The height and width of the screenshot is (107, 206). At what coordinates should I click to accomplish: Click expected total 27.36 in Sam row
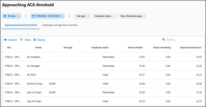pyautogui.click(x=199, y=92)
